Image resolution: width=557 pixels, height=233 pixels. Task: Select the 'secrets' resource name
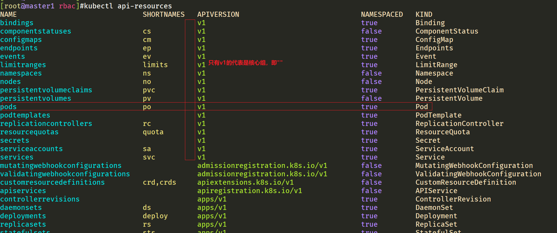[15, 140]
